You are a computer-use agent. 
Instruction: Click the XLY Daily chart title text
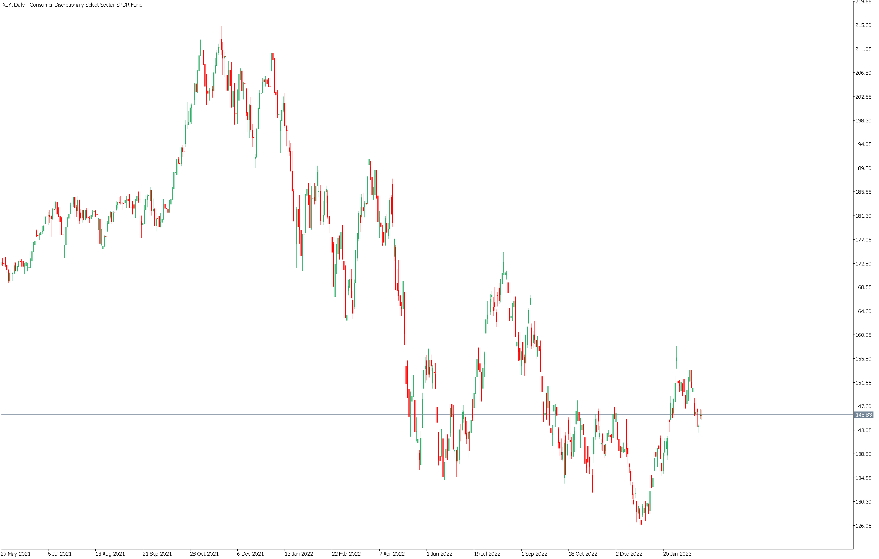(72, 5)
